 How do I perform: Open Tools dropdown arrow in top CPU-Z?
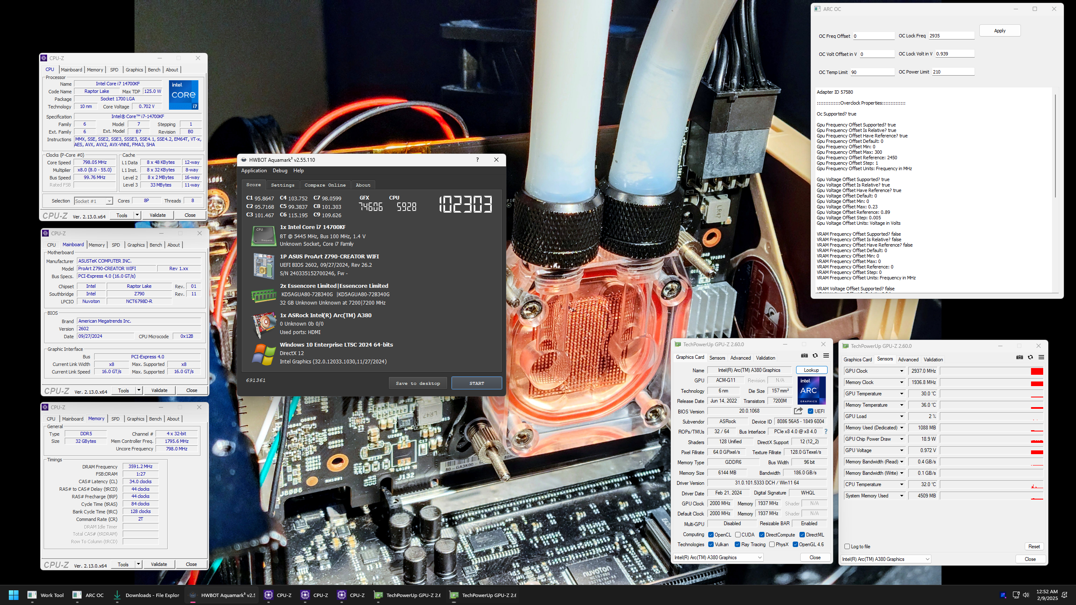137,215
